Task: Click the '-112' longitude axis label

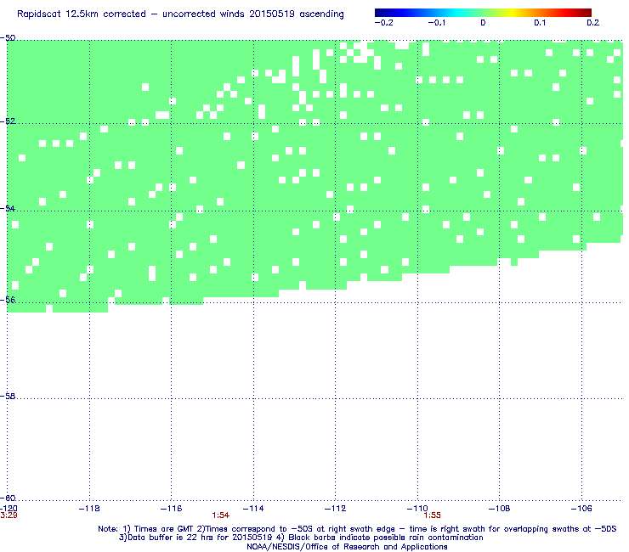Action: [x=336, y=509]
